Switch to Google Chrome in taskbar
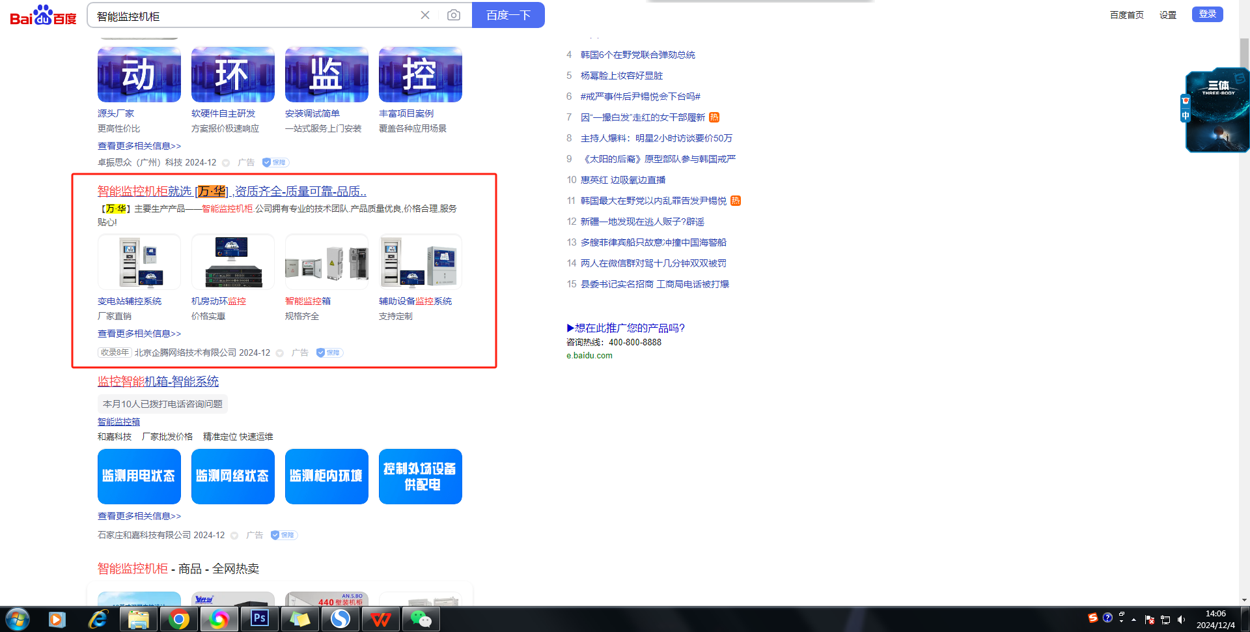 coord(178,619)
